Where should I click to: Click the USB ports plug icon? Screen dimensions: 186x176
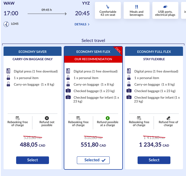pyautogui.click(x=165, y=7)
